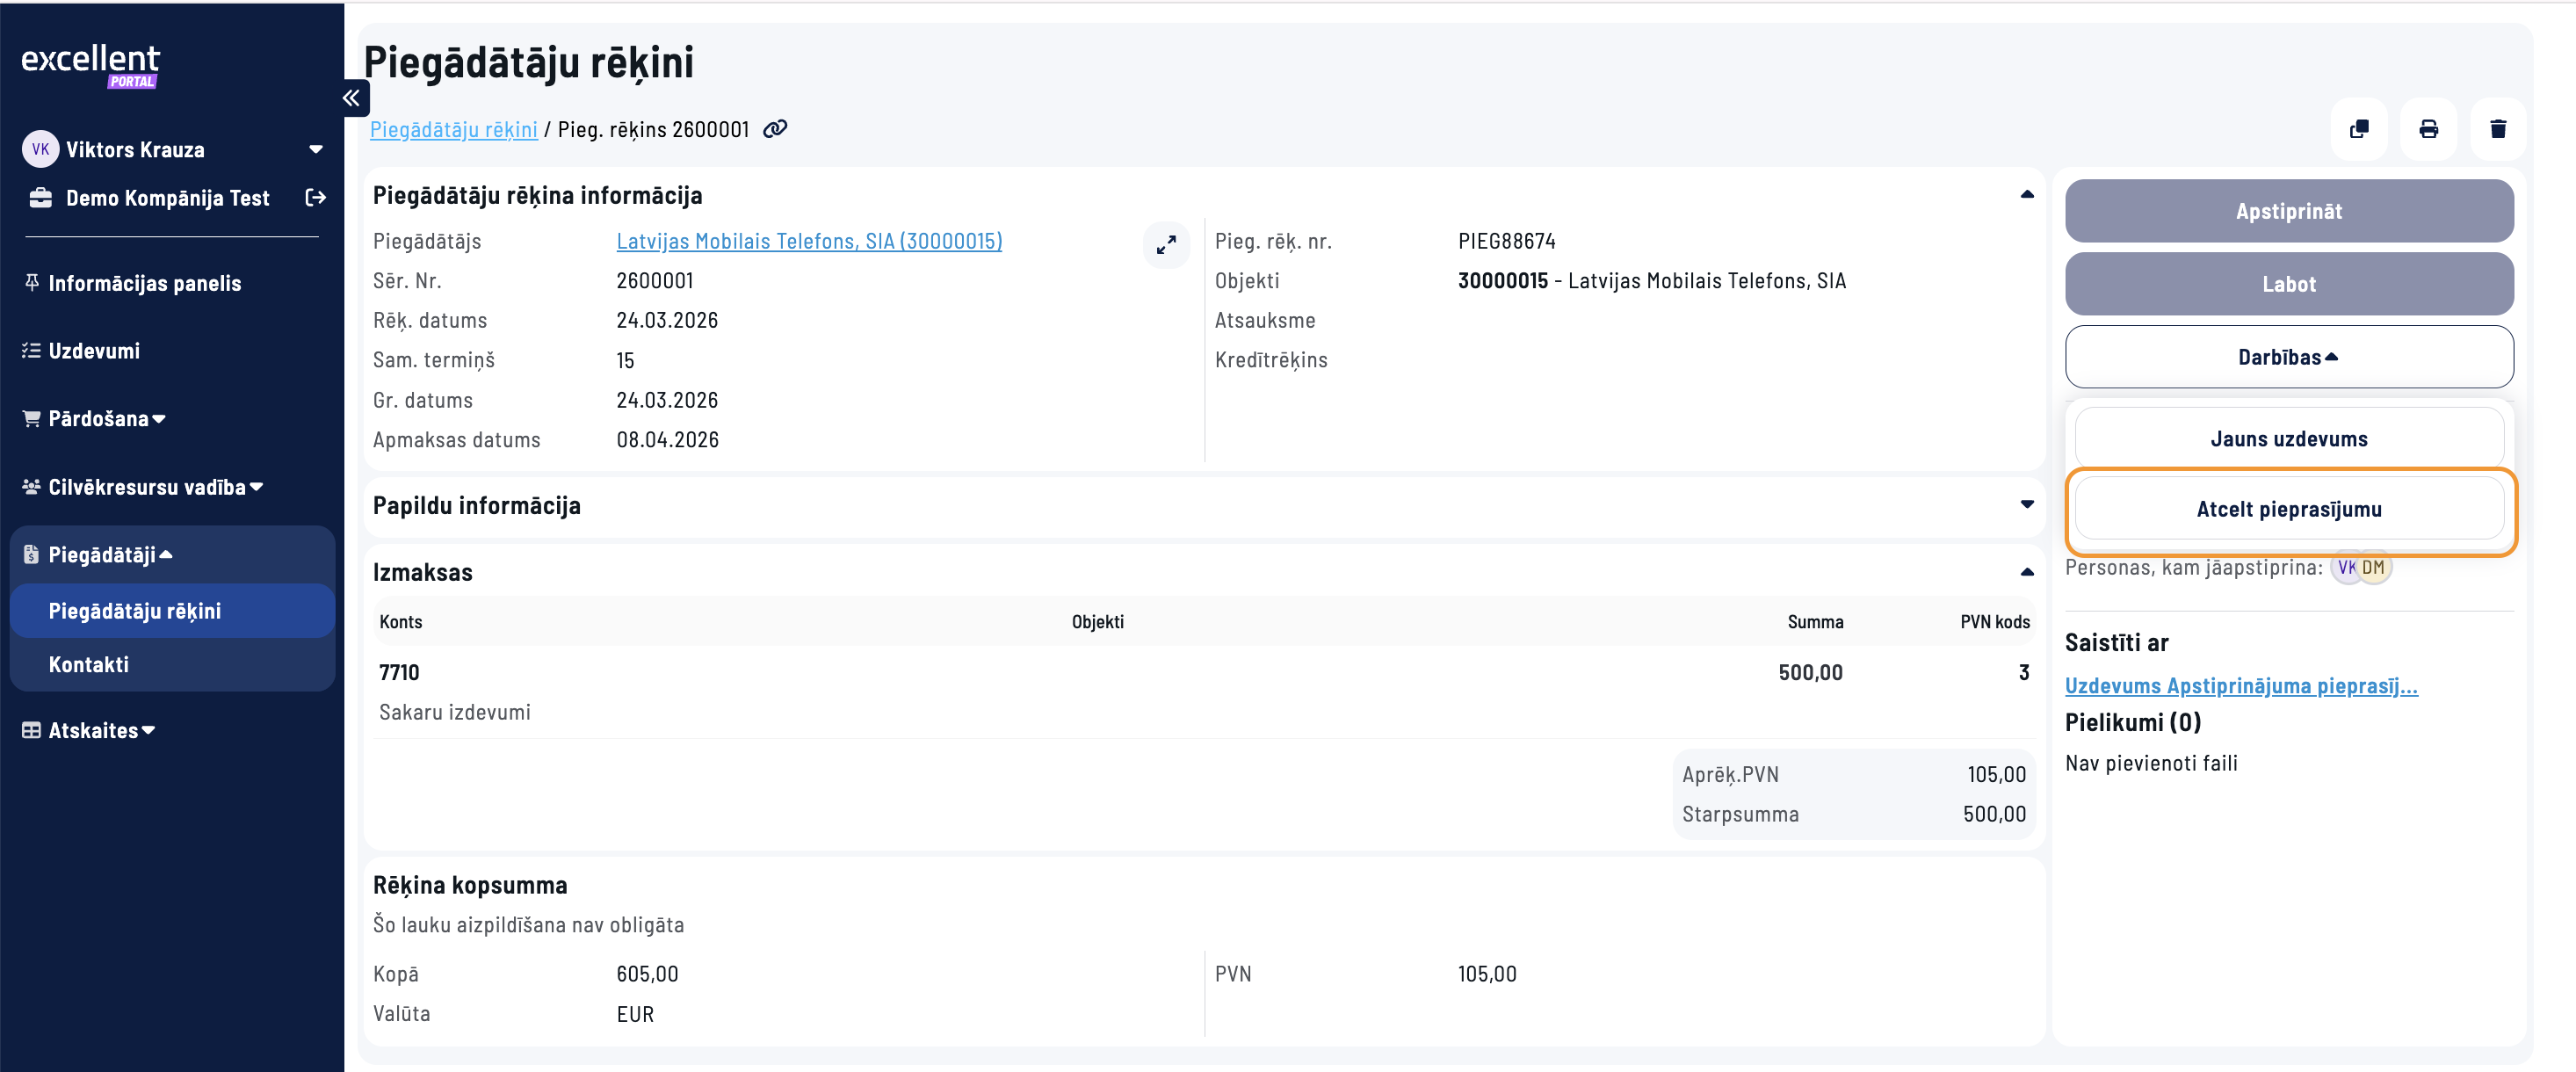Image resolution: width=2576 pixels, height=1072 pixels.
Task: Expand the Pārdošana menu
Action: click(x=98, y=419)
